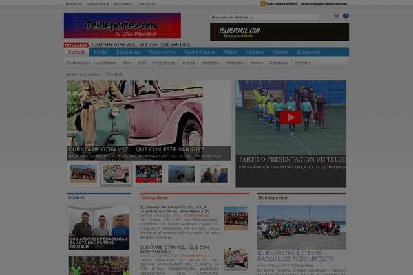The height and width of the screenshot is (275, 413).
Task: Focus the Buscador de Noticias search field
Action: (x=265, y=16)
